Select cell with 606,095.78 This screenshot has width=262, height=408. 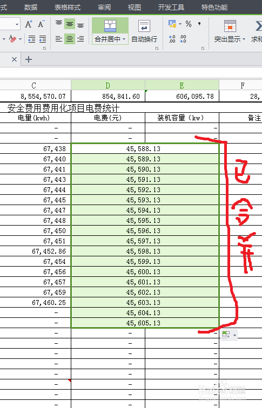(x=182, y=96)
